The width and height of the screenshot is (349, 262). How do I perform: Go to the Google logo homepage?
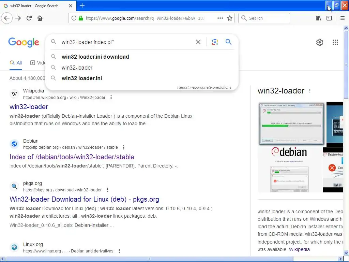click(x=24, y=43)
